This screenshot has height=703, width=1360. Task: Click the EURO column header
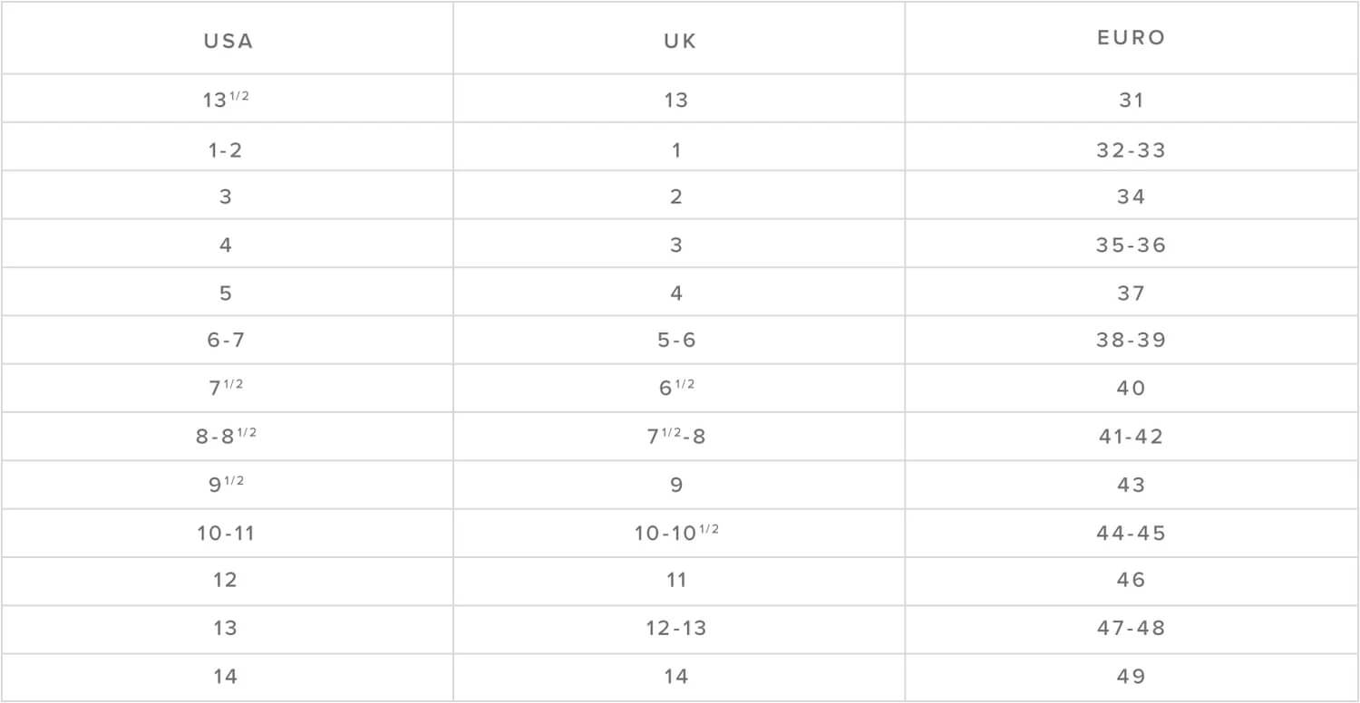pos(1132,38)
